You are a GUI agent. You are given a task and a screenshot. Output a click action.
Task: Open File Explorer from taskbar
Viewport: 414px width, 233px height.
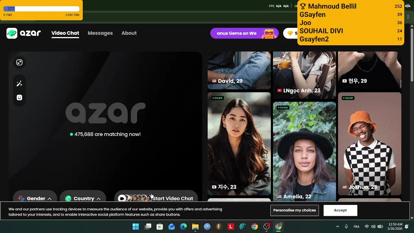click(x=195, y=227)
